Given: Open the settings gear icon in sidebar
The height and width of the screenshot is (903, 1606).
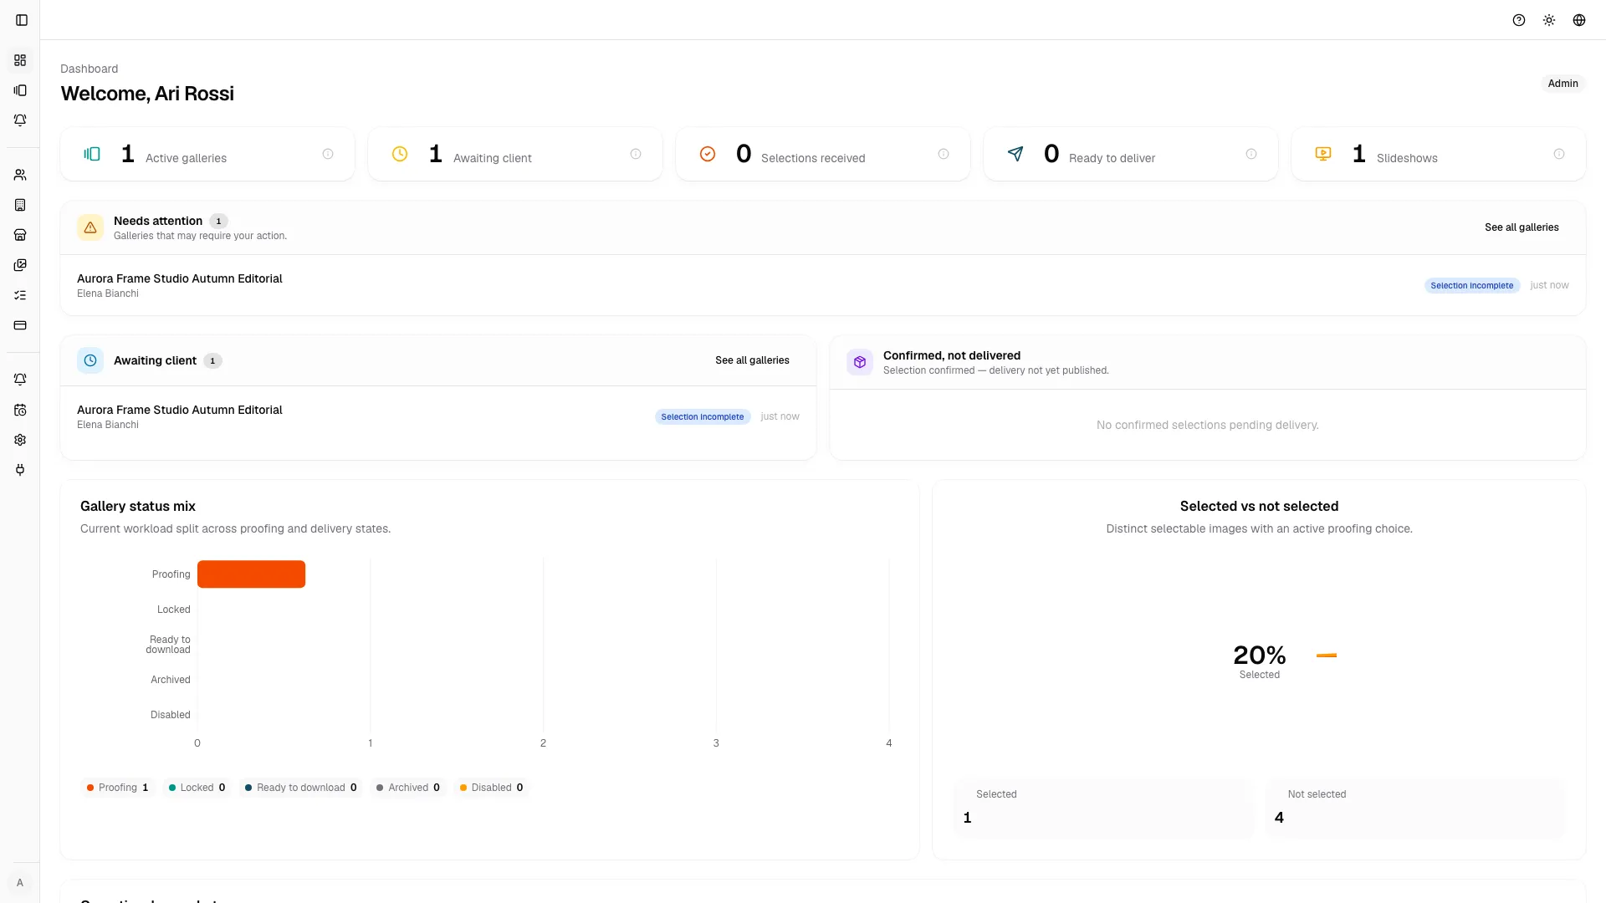Looking at the screenshot, I should [x=20, y=440].
